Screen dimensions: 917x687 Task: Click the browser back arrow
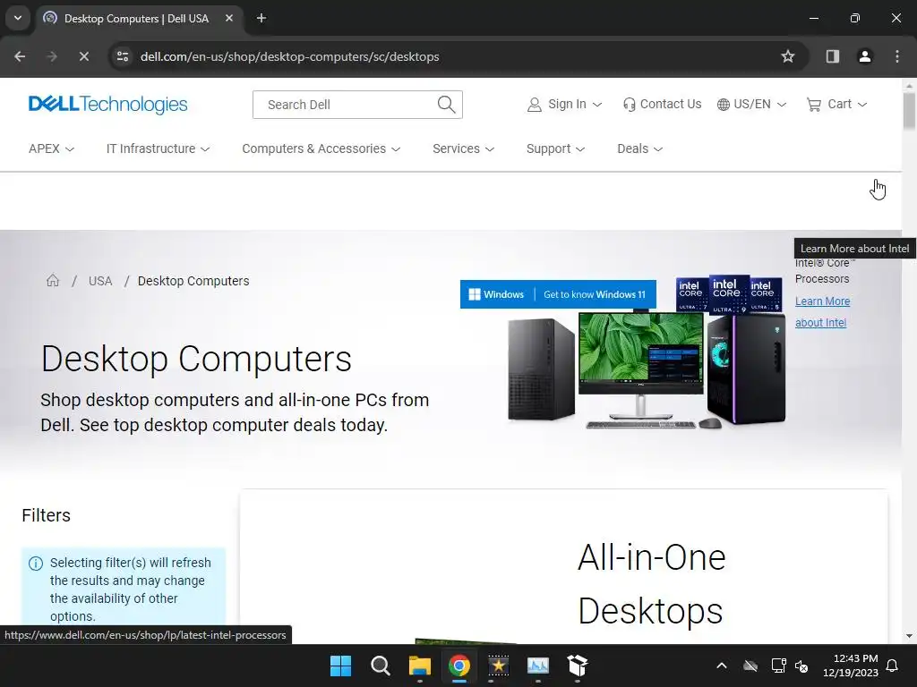point(20,56)
